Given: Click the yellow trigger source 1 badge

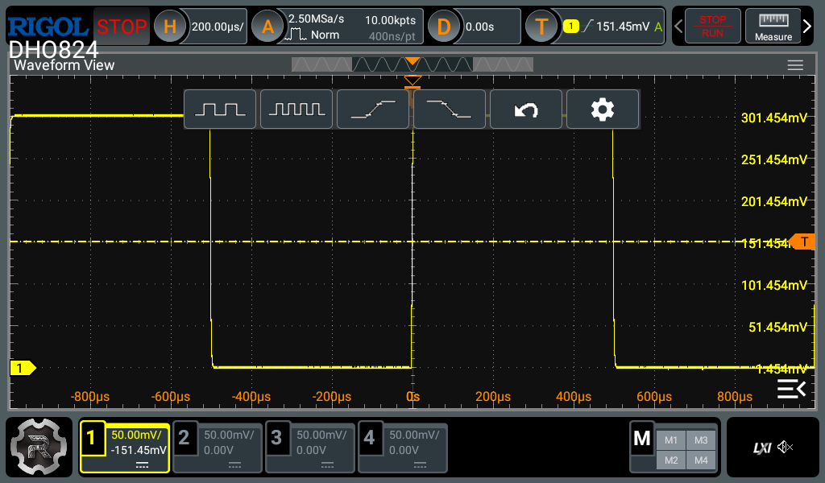Looking at the screenshot, I should pos(571,26).
